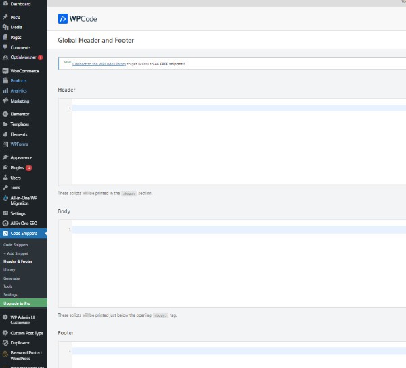
Task: Select + Add Snippet submenu link
Action: pyautogui.click(x=16, y=253)
